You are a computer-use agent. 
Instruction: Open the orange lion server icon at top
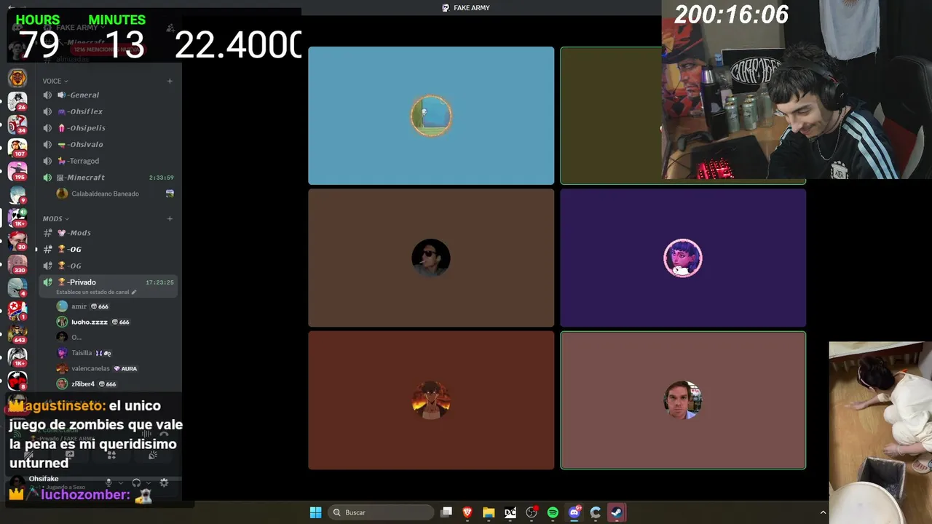click(x=17, y=78)
